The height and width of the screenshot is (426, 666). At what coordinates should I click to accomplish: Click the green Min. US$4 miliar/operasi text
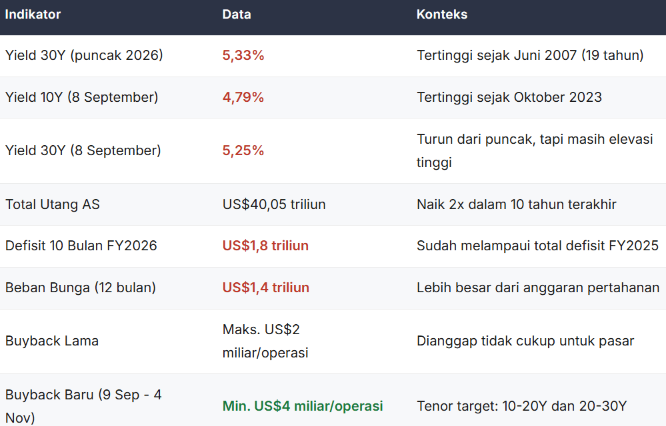click(x=303, y=406)
